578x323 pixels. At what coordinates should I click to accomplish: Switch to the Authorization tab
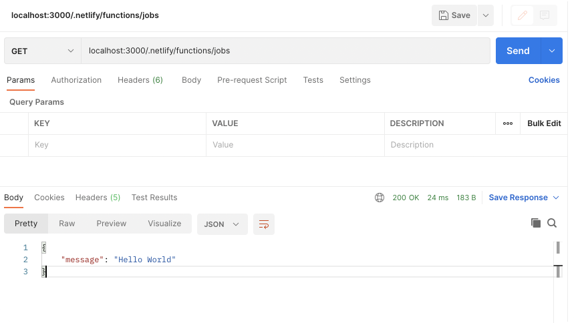[x=76, y=80]
